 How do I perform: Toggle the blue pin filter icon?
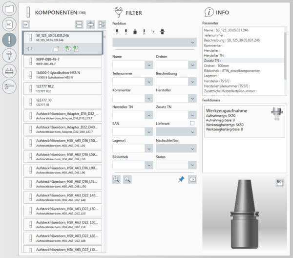(181, 179)
